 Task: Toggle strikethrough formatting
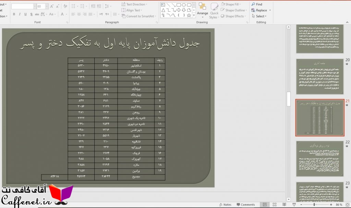[37, 14]
